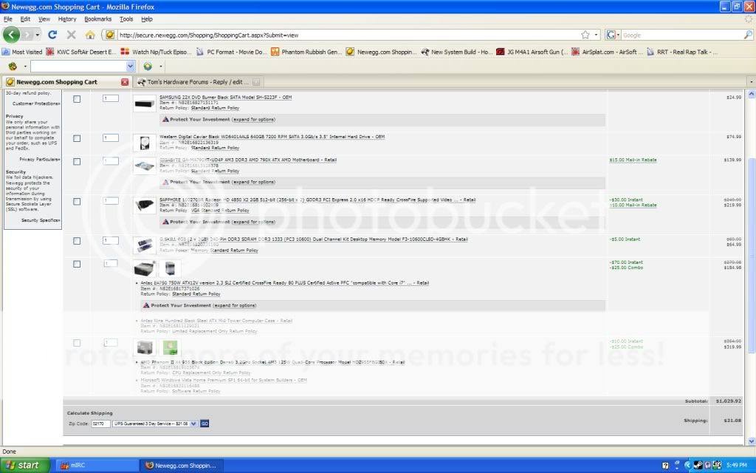Open the Firefox home page icon
This screenshot has height=473, width=756.
tap(90, 35)
